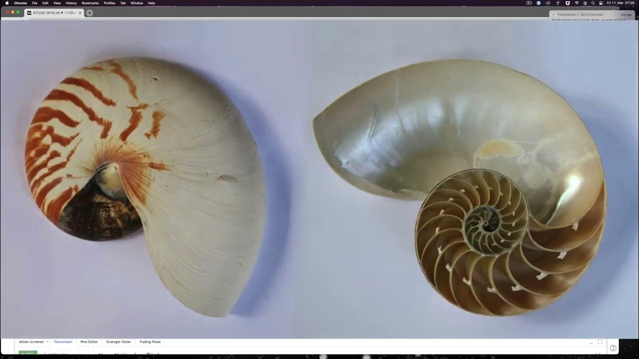
Task: Open the Password 7 notification banner
Action: click(593, 15)
